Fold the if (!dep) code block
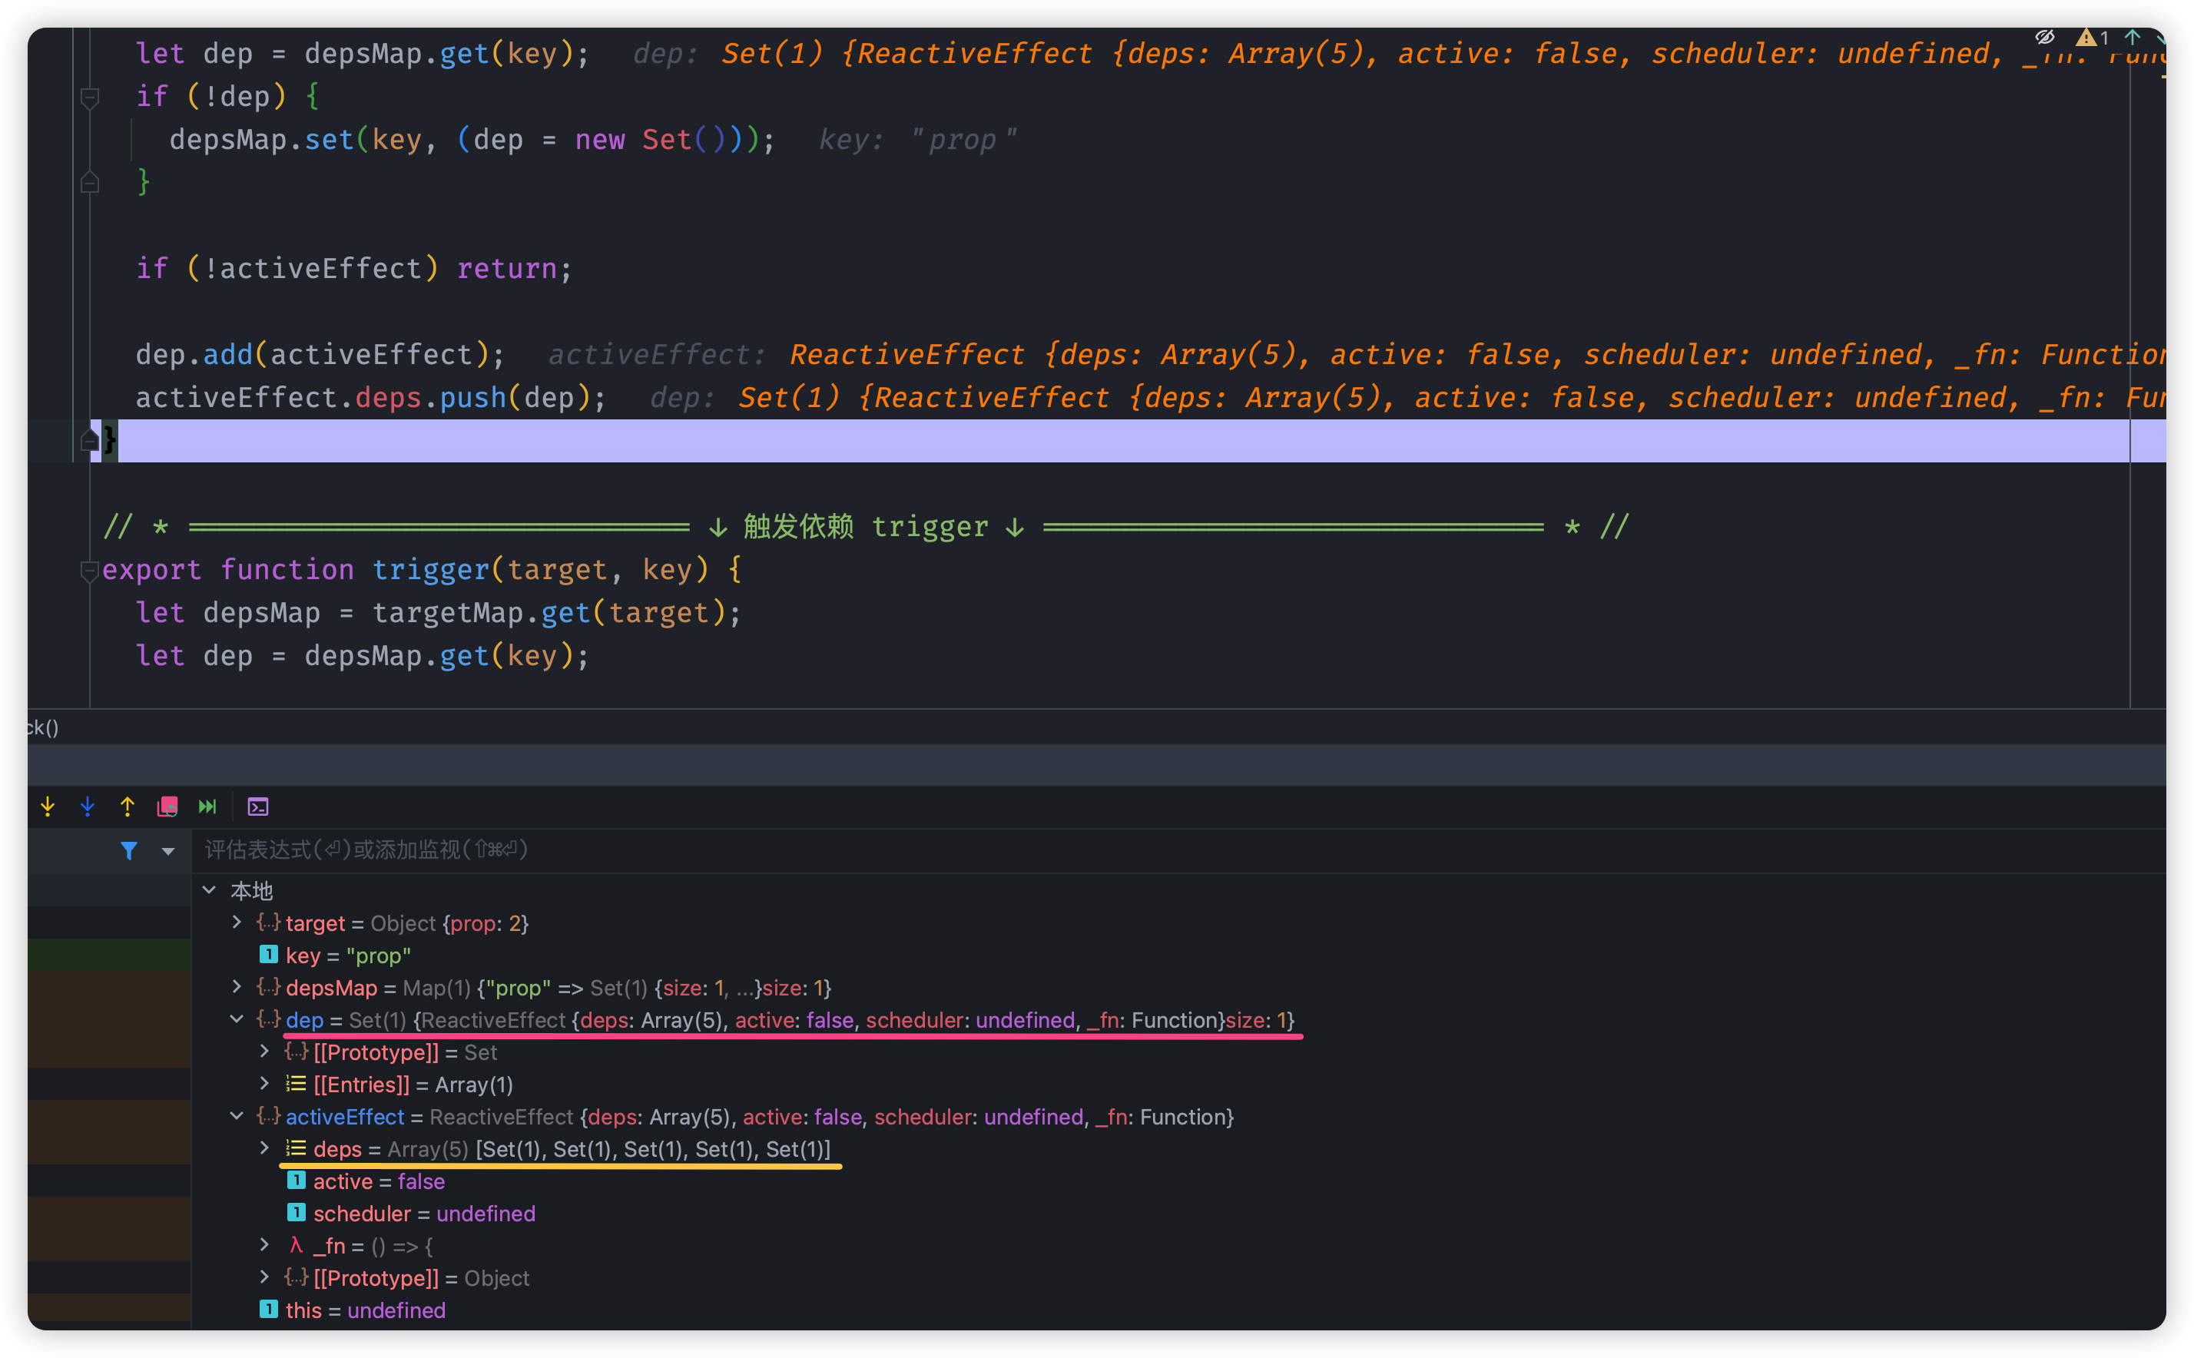This screenshot has width=2194, height=1358. (x=90, y=97)
